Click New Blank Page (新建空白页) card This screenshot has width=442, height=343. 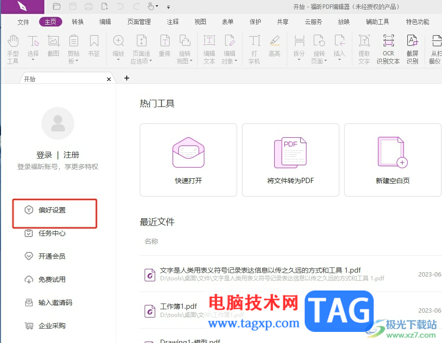coord(392,160)
